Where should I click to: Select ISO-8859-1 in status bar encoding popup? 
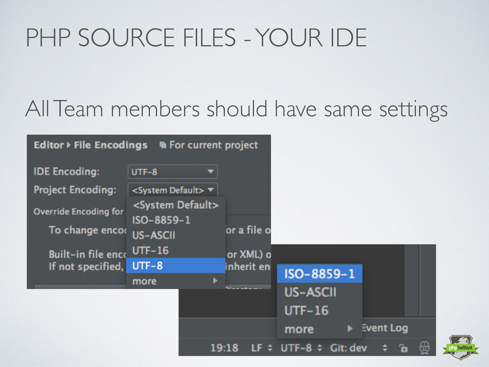tap(319, 274)
